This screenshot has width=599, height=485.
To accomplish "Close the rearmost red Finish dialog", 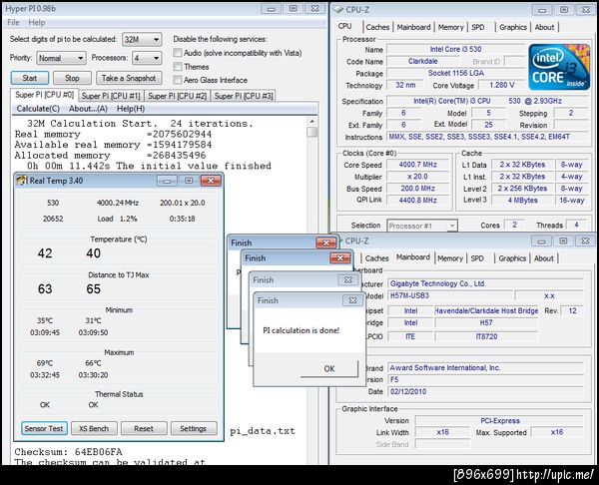I will pos(325,242).
